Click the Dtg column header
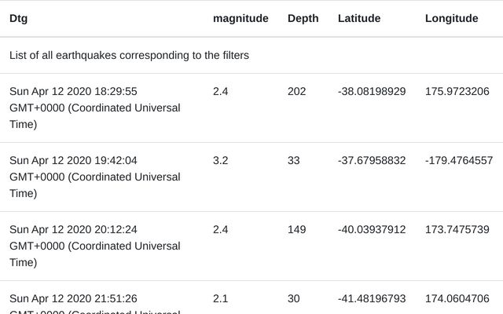 [17, 19]
